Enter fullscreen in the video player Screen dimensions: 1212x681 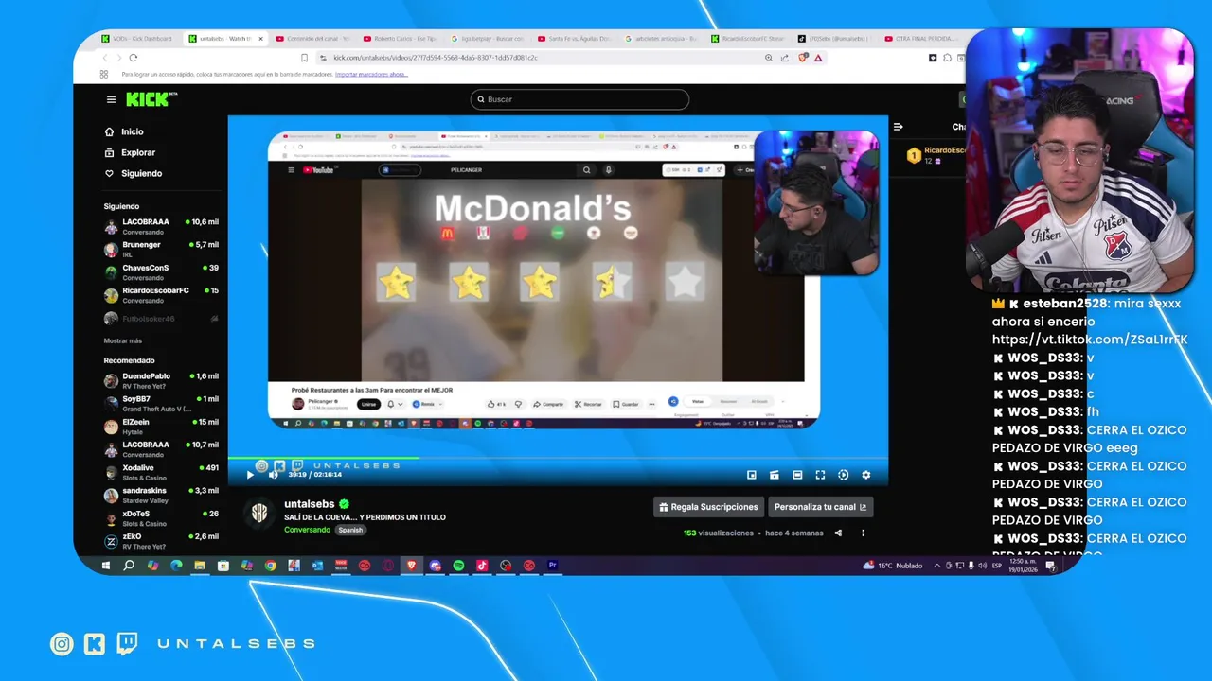(x=820, y=475)
